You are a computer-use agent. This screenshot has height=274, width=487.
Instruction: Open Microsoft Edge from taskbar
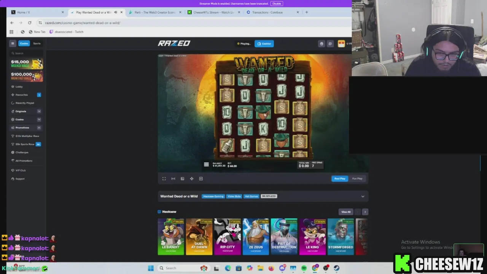pyautogui.click(x=228, y=268)
